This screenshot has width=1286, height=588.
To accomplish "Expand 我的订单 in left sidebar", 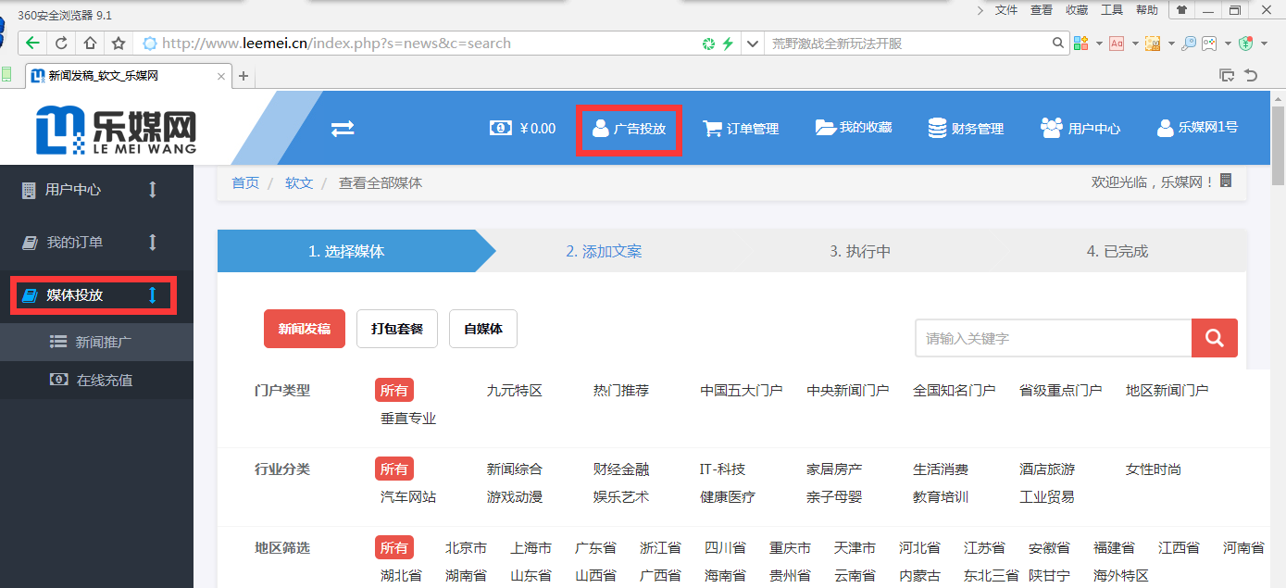I will pyautogui.click(x=74, y=243).
